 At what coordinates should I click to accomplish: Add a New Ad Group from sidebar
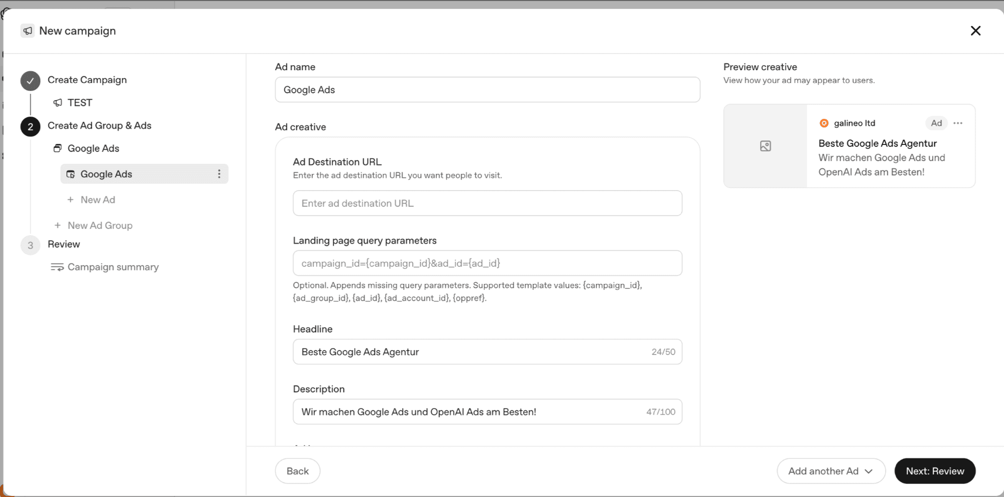click(x=100, y=225)
